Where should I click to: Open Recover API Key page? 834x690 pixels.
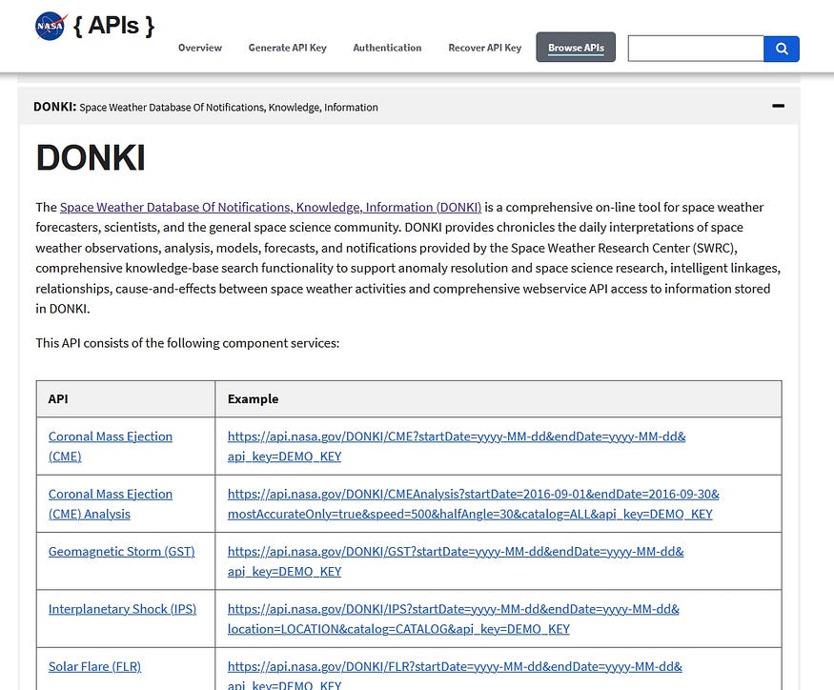point(484,48)
